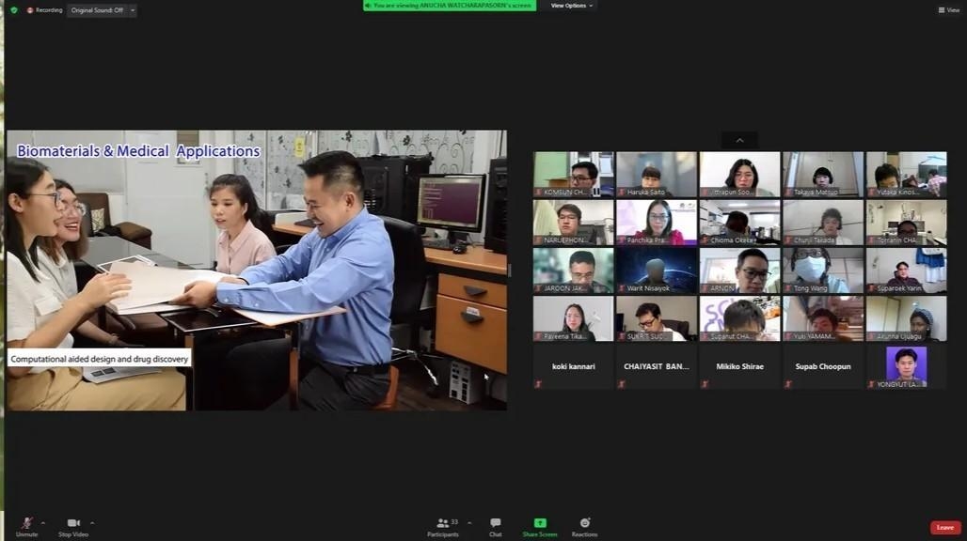Toggle the Original Sound: Off button
The image size is (967, 541).
coord(96,10)
